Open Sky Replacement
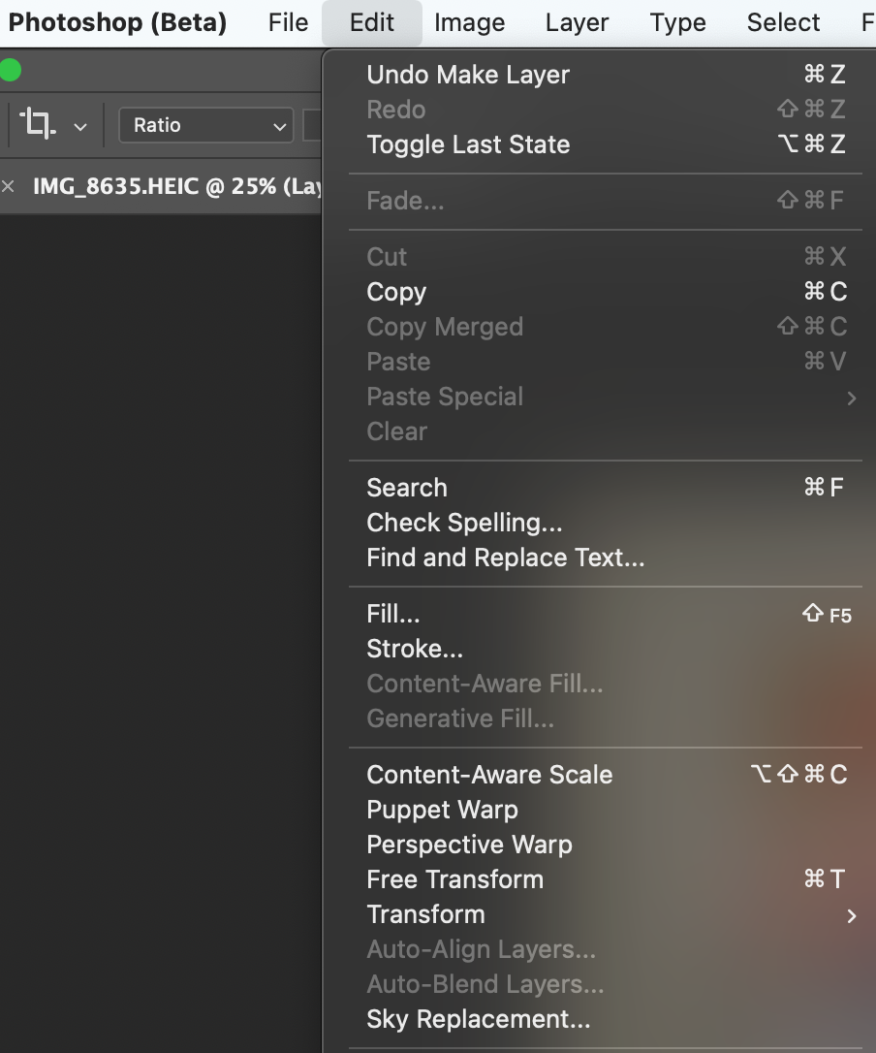The height and width of the screenshot is (1053, 876). pos(478,1019)
